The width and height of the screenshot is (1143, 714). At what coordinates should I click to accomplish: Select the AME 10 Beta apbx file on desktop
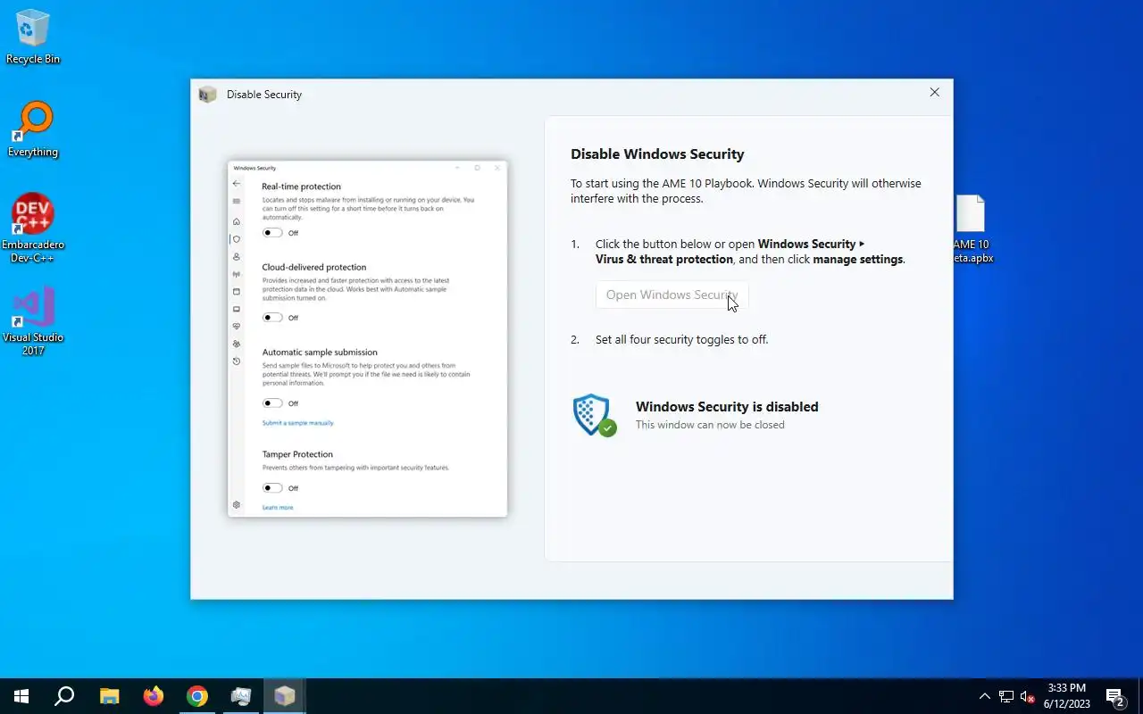click(x=972, y=229)
